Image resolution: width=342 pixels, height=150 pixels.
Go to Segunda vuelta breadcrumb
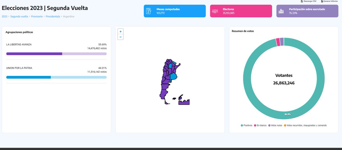[x=19, y=17]
